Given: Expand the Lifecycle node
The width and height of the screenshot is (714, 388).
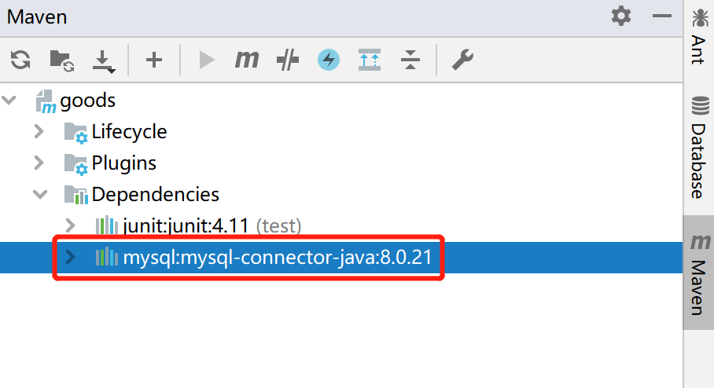Looking at the screenshot, I should 39,131.
